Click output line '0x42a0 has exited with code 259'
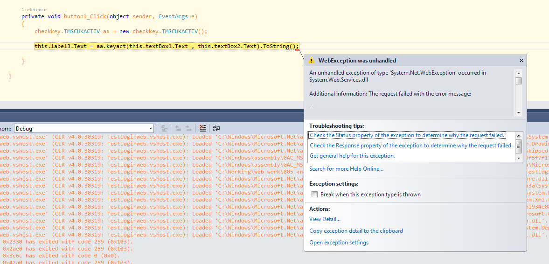This screenshot has width=549, height=264. pyautogui.click(x=68, y=262)
